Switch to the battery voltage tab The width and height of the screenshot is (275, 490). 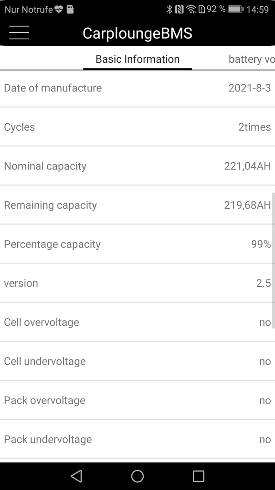252,59
